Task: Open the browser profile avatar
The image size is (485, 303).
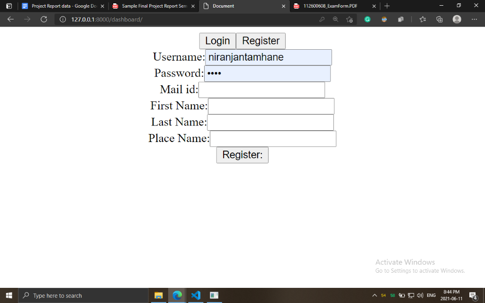Action: pos(457,19)
